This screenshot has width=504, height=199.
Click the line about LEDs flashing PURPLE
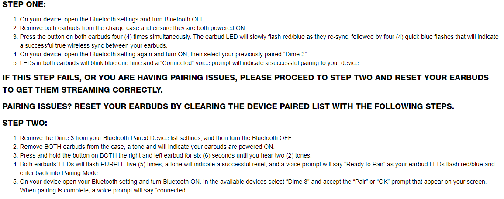click(x=257, y=165)
